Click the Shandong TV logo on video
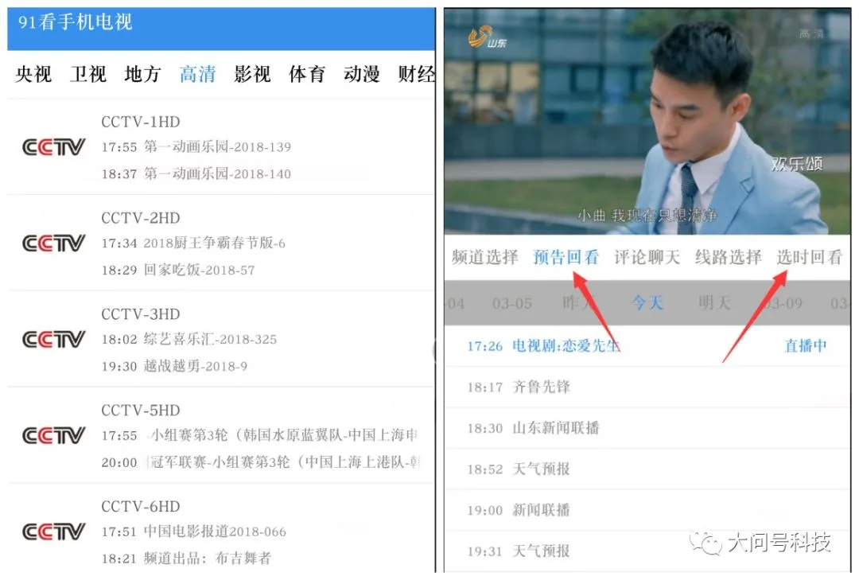Screen dimensions: 859x580 (x=487, y=37)
